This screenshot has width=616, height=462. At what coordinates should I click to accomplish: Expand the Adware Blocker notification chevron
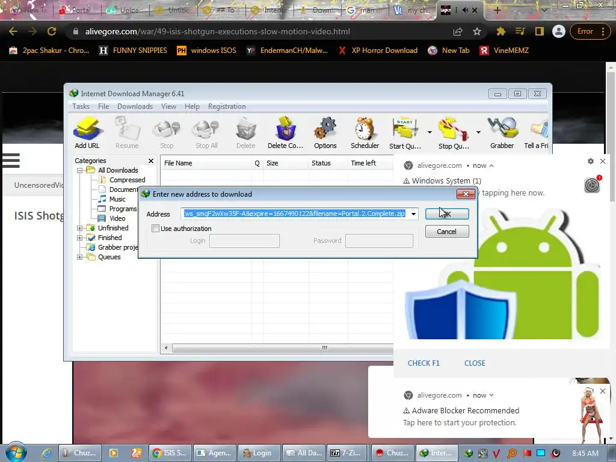[x=491, y=395]
